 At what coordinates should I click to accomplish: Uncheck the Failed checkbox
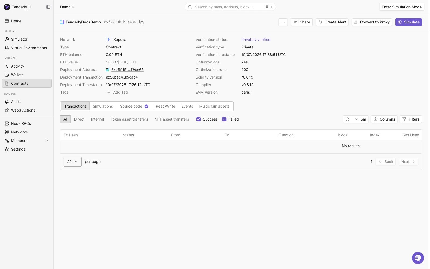(x=224, y=119)
